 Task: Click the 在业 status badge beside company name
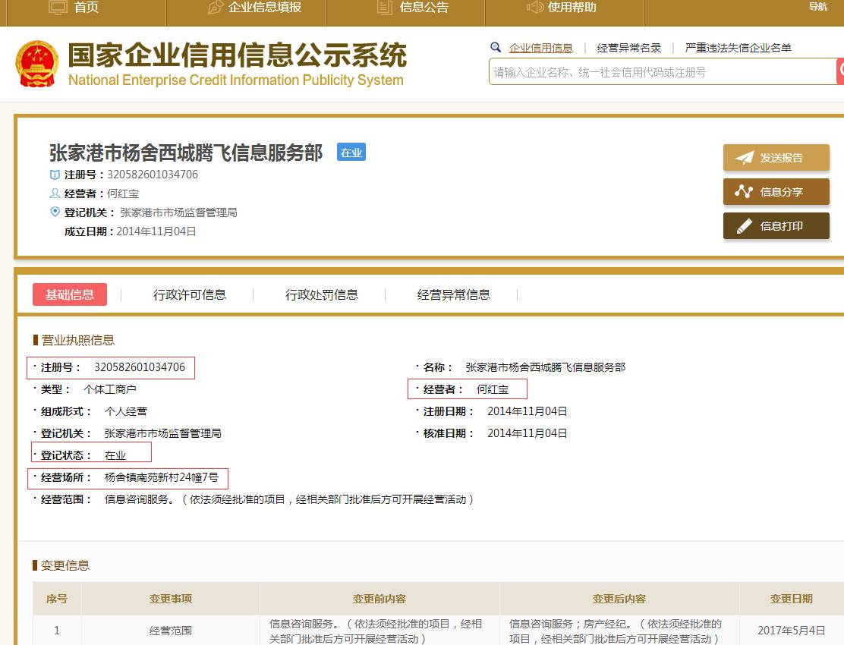tap(351, 153)
